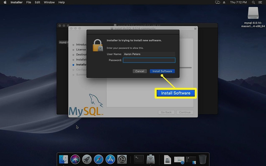Open Launchpad rocket icon in Dock

pos(87,159)
